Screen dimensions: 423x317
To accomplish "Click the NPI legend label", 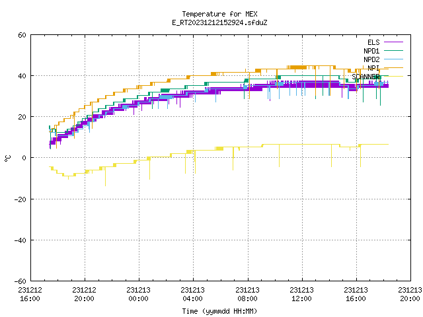I will (x=373, y=68).
